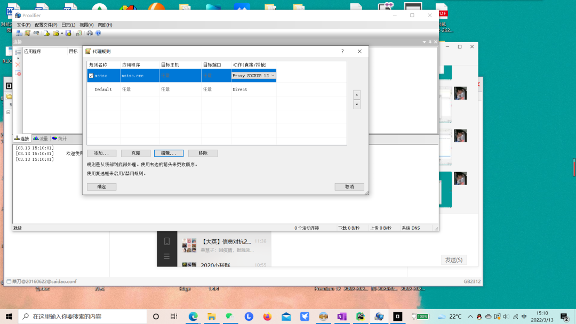Open the Proxy Servers toolbar icon in Proxifier
Screen dimensions: 576x324
tap(19, 34)
